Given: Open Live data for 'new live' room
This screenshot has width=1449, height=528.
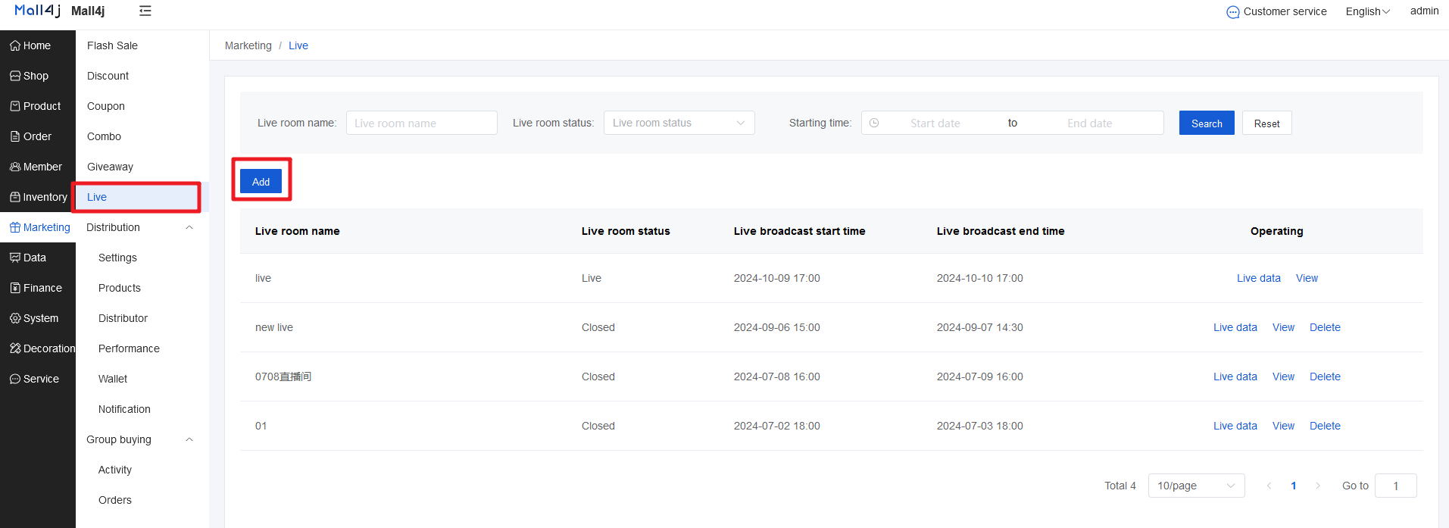Looking at the screenshot, I should [x=1235, y=327].
